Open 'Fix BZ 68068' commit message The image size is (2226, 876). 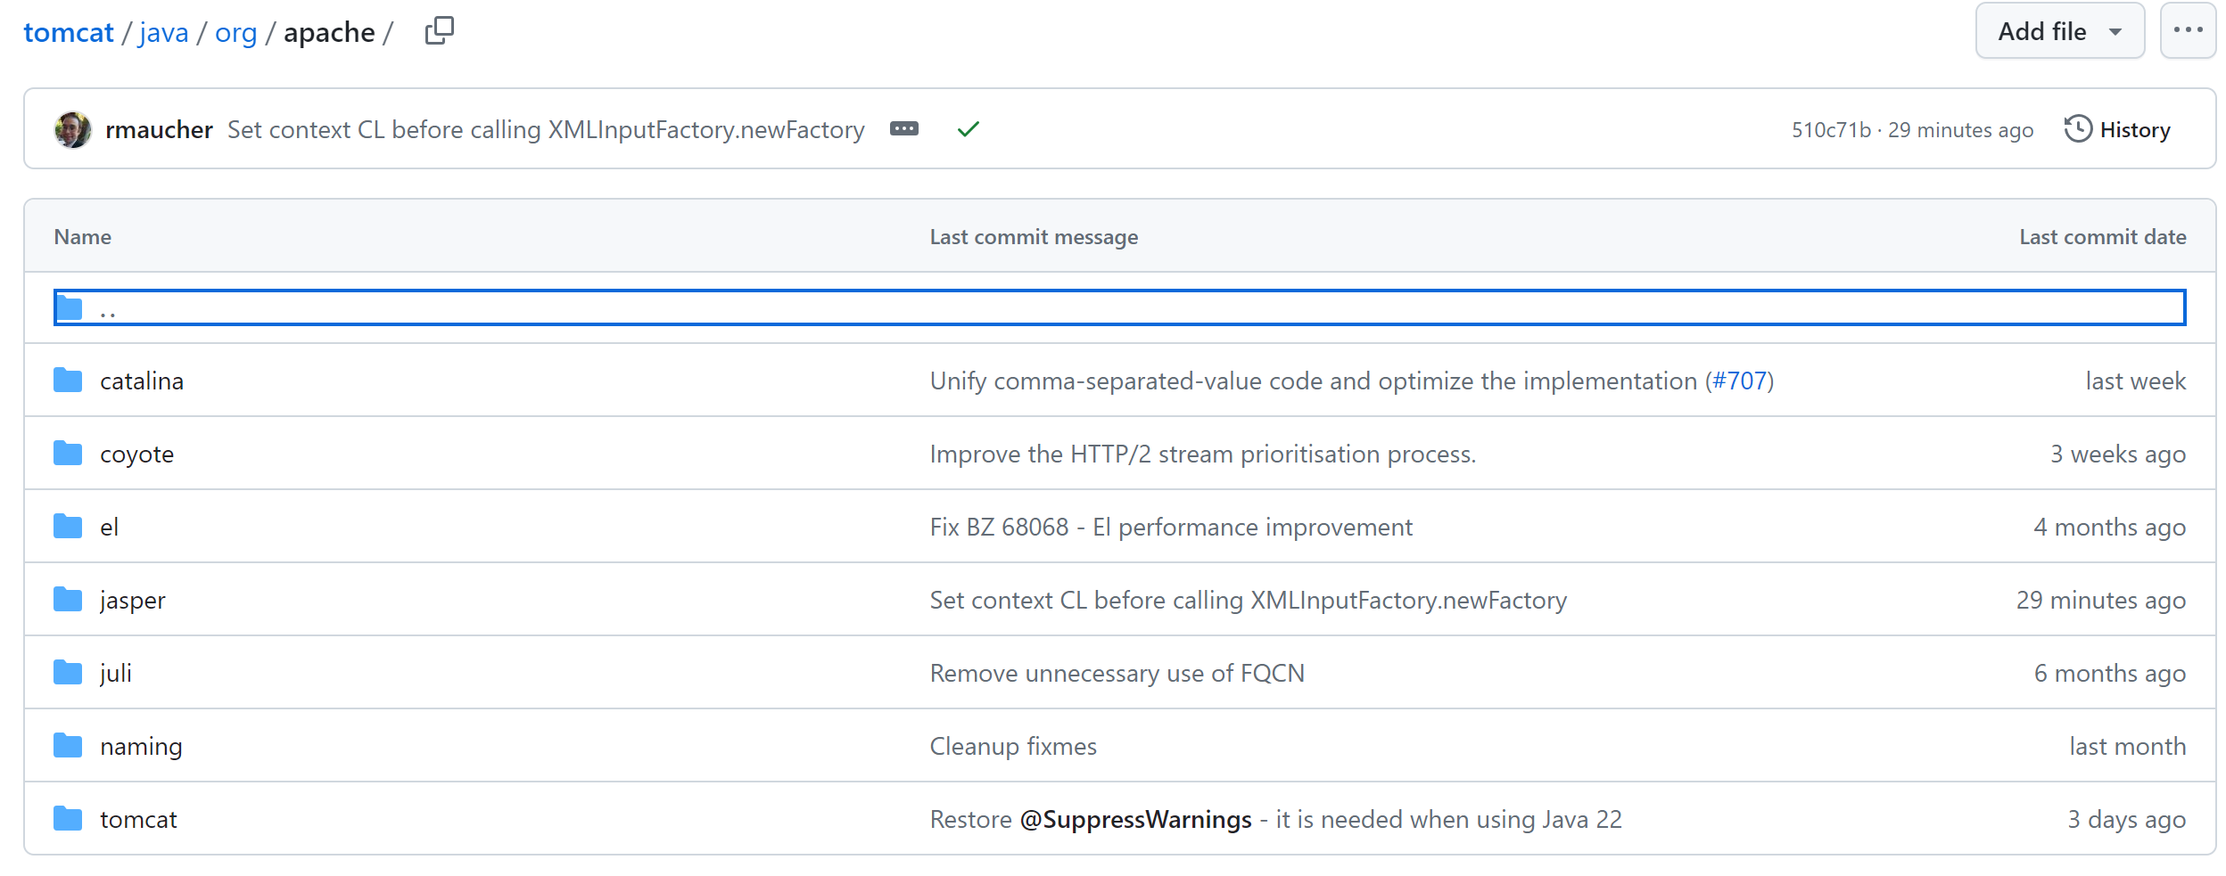pos(1171,528)
